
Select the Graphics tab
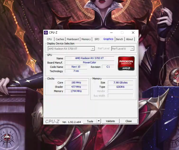pyautogui.click(x=108, y=39)
